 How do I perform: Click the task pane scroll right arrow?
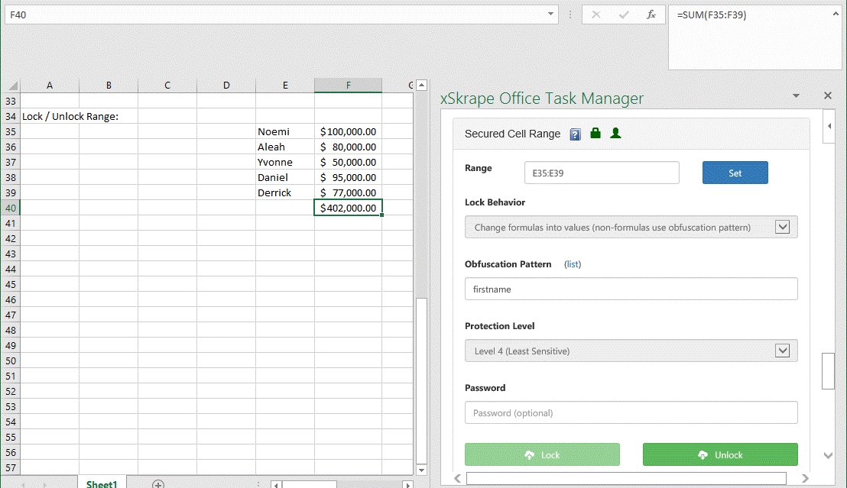tap(805, 478)
